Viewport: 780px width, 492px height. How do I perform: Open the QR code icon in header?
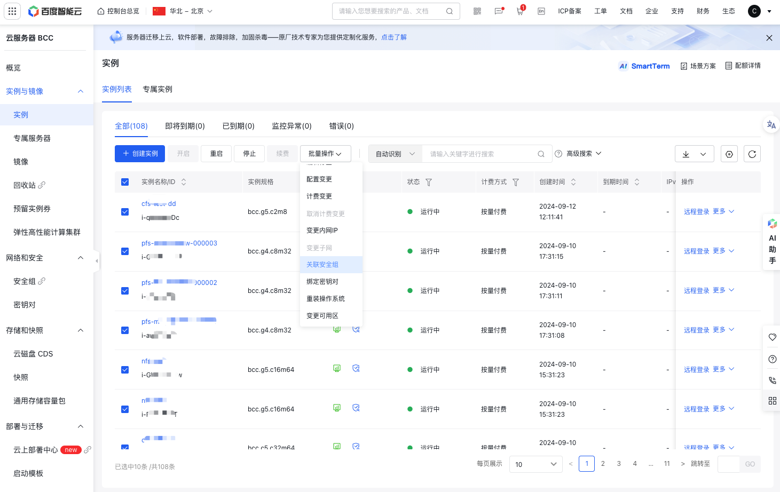click(x=477, y=11)
